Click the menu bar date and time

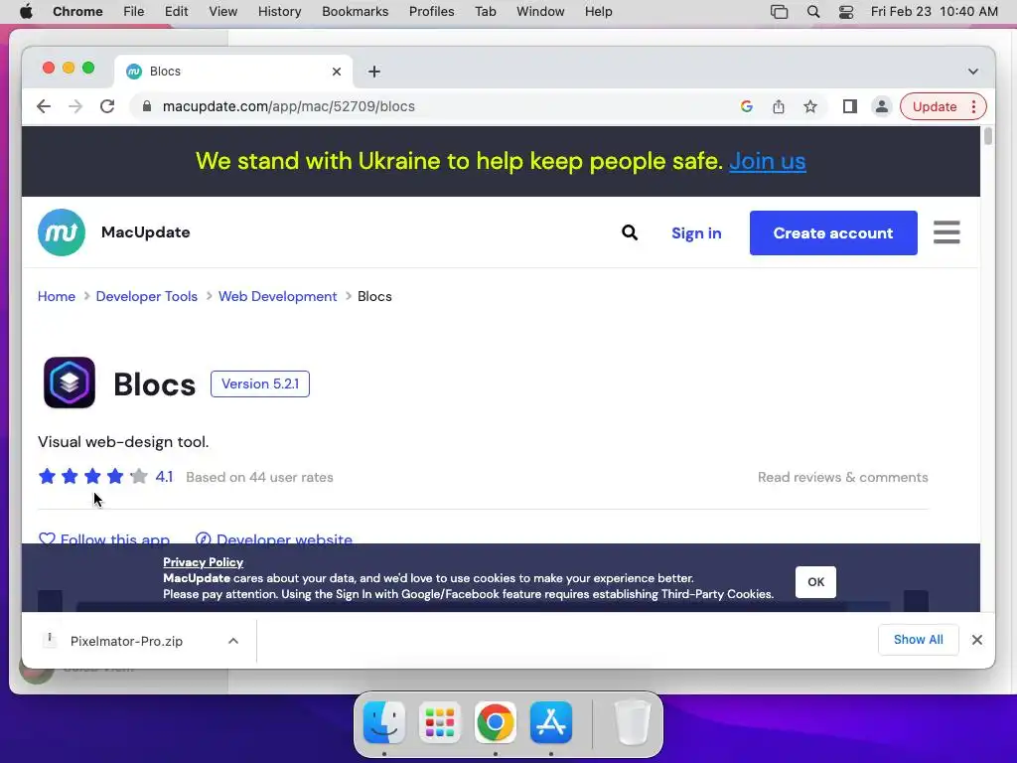tap(934, 12)
